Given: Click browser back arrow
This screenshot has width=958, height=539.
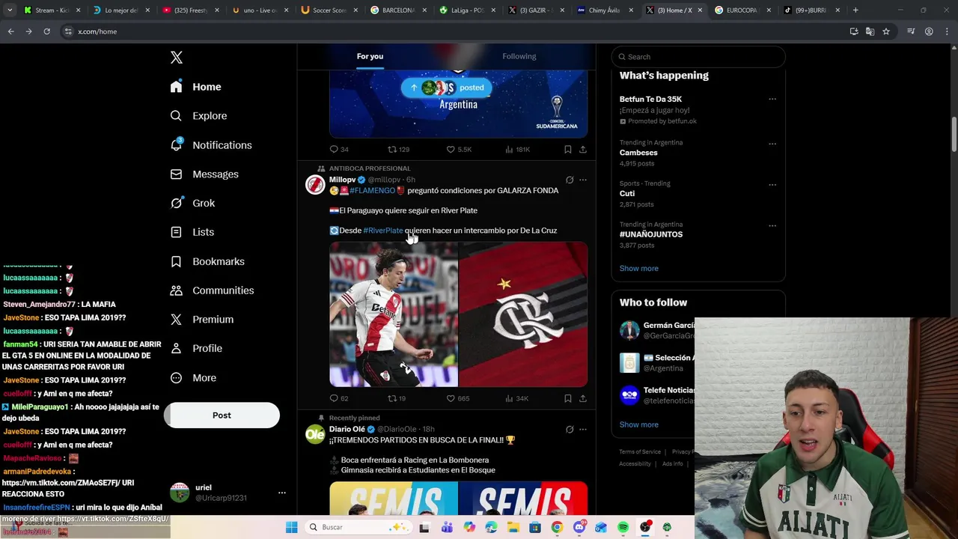Looking at the screenshot, I should click(x=10, y=31).
